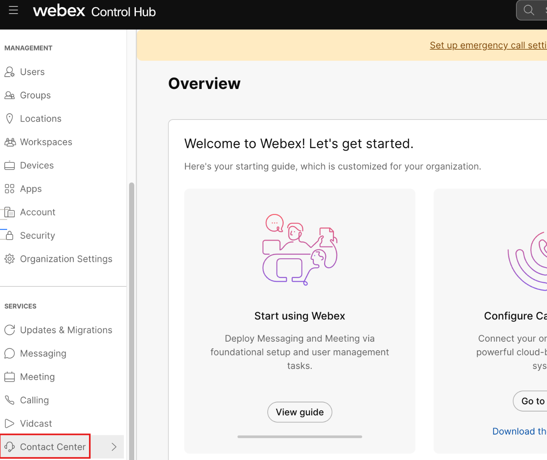Click the search magnifier icon
The width and height of the screenshot is (547, 460).
(x=529, y=10)
